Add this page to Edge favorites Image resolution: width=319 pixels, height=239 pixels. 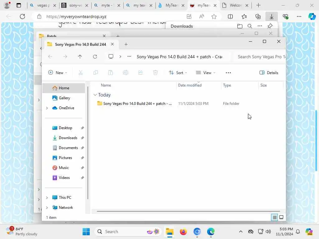214,16
